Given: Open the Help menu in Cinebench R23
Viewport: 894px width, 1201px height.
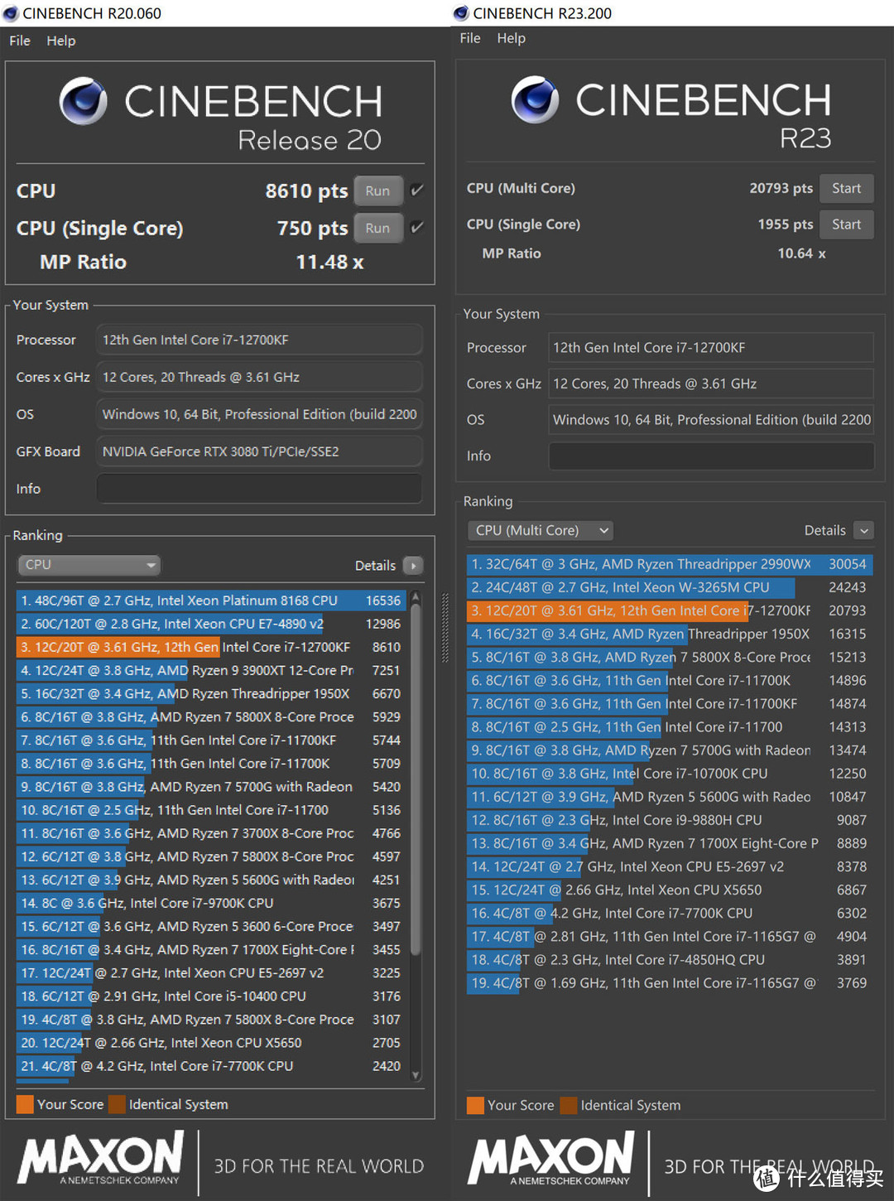Looking at the screenshot, I should pyautogui.click(x=511, y=38).
